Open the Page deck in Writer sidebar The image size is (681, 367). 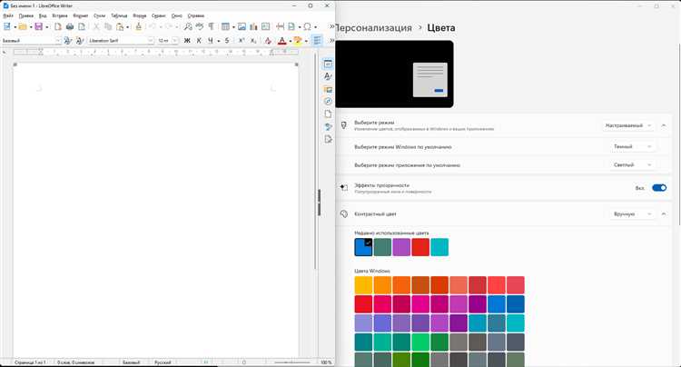[328, 114]
